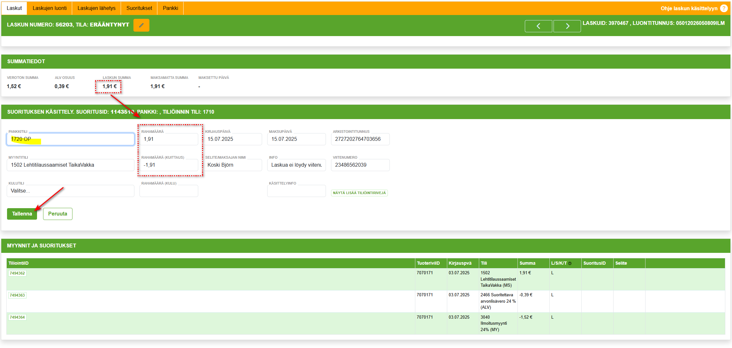The height and width of the screenshot is (348, 732).
Task: Go to previous invoice with left arrow
Action: click(538, 26)
